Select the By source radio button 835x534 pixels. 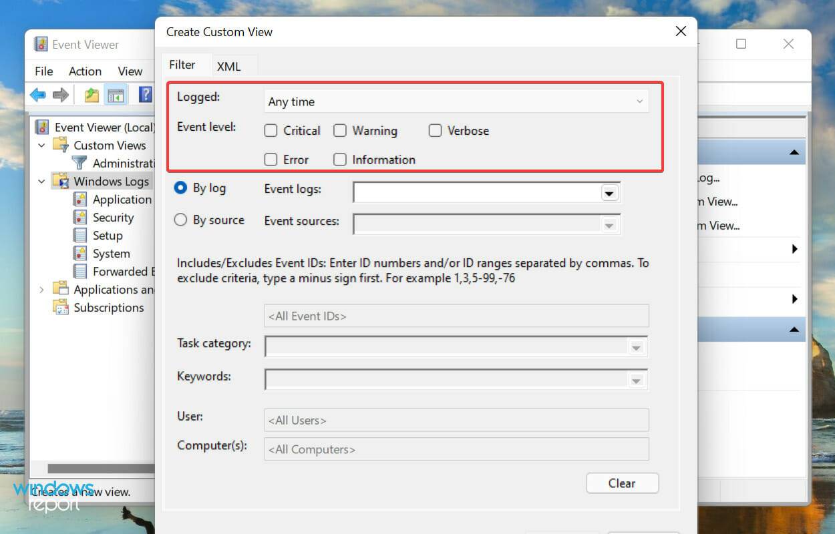click(180, 220)
